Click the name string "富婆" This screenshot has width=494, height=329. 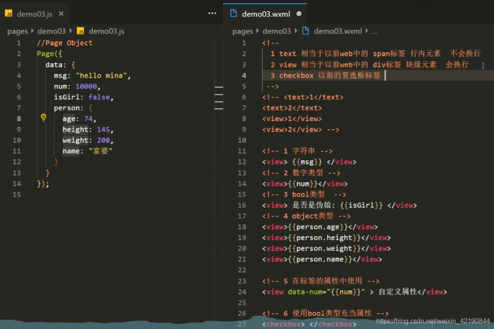point(100,151)
